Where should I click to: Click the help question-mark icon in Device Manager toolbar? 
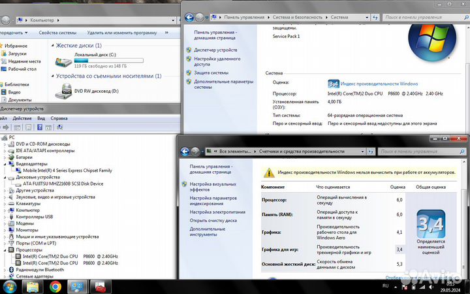(40, 127)
